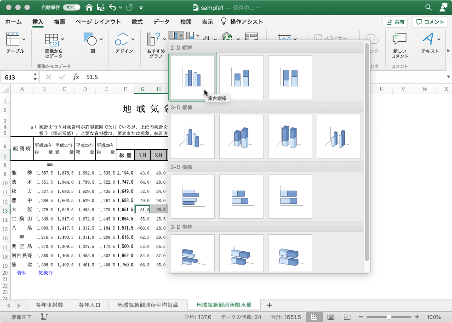452x322 pixels.
Task: Open the Tell Me (操作アシスト) box
Action: coord(242,22)
